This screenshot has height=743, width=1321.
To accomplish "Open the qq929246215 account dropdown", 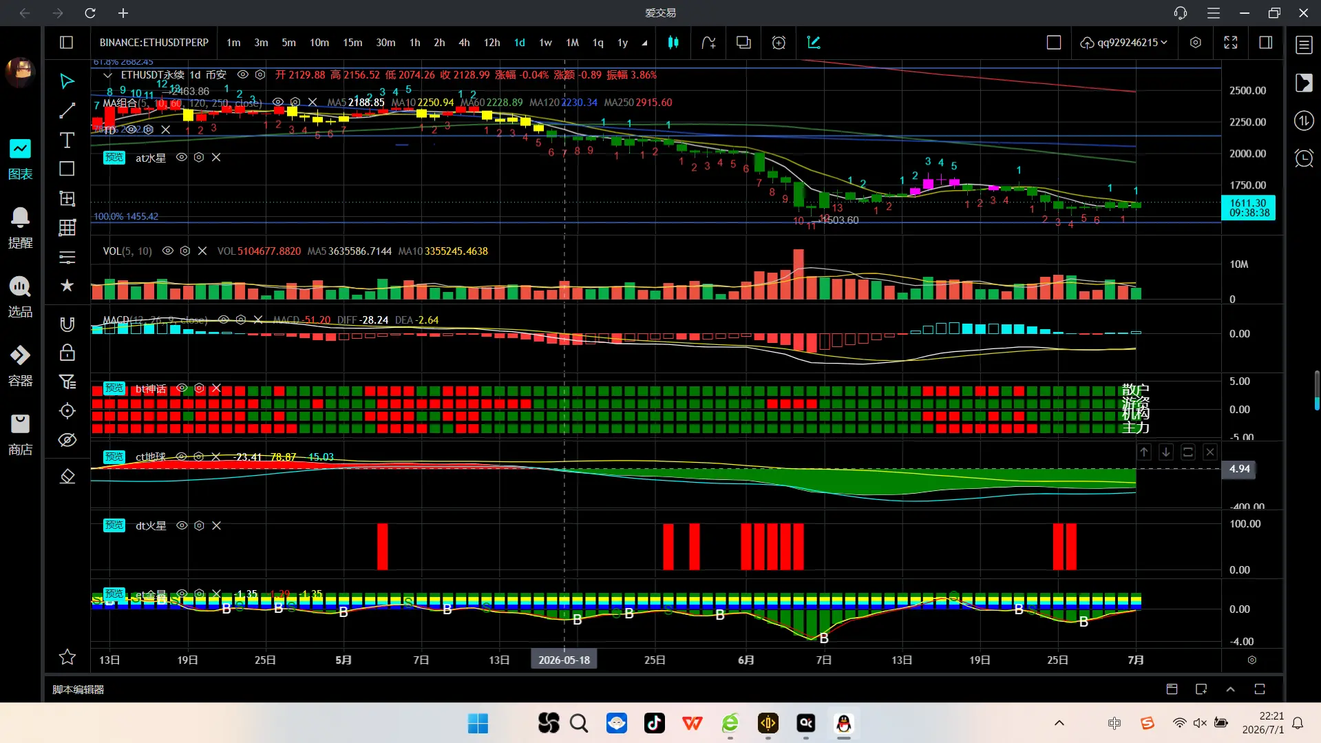I will [x=1123, y=43].
